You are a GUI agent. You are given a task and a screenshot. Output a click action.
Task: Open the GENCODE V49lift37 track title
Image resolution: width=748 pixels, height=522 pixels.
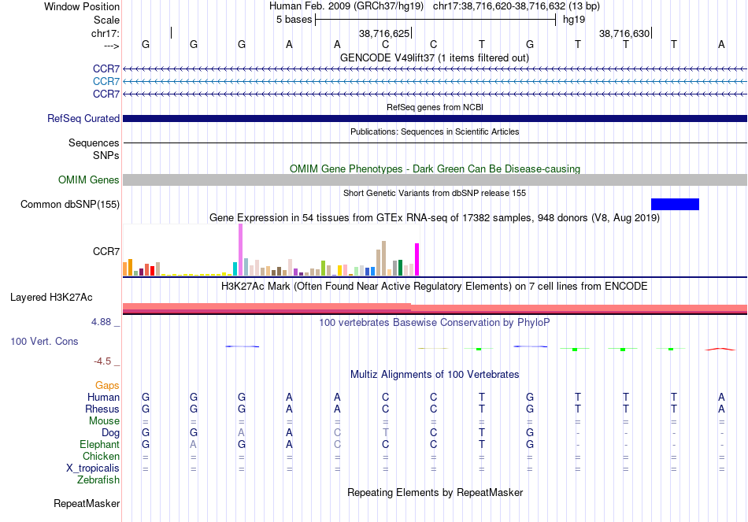(x=434, y=57)
